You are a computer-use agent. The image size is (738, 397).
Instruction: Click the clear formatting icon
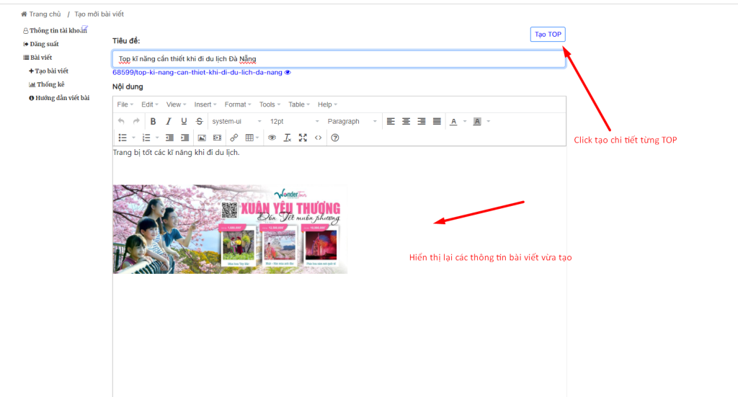click(x=288, y=138)
